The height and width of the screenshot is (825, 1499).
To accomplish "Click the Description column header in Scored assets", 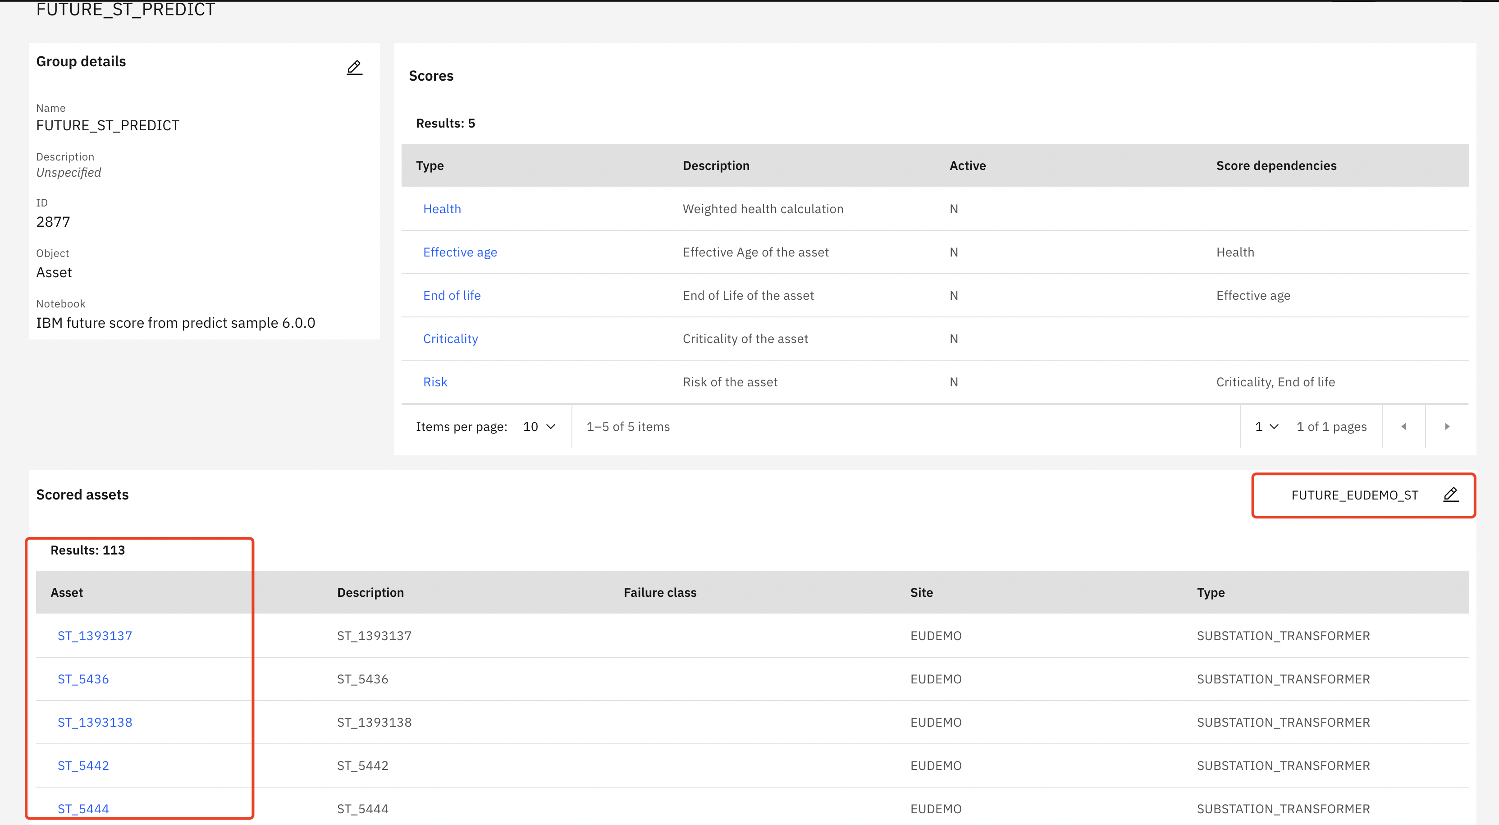I will [370, 593].
